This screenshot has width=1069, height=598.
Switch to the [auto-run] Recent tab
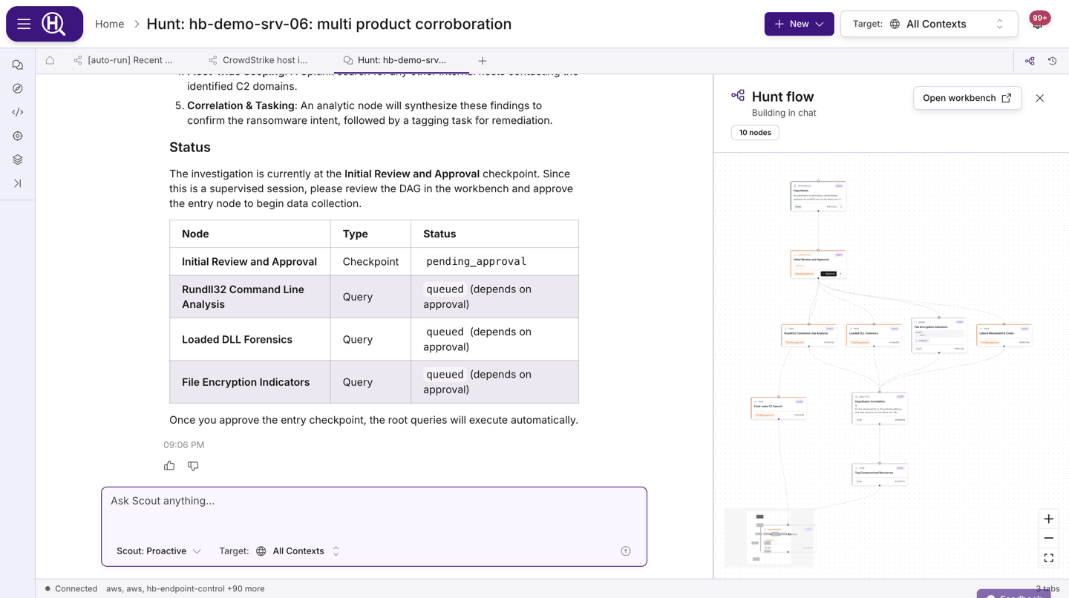coord(123,60)
